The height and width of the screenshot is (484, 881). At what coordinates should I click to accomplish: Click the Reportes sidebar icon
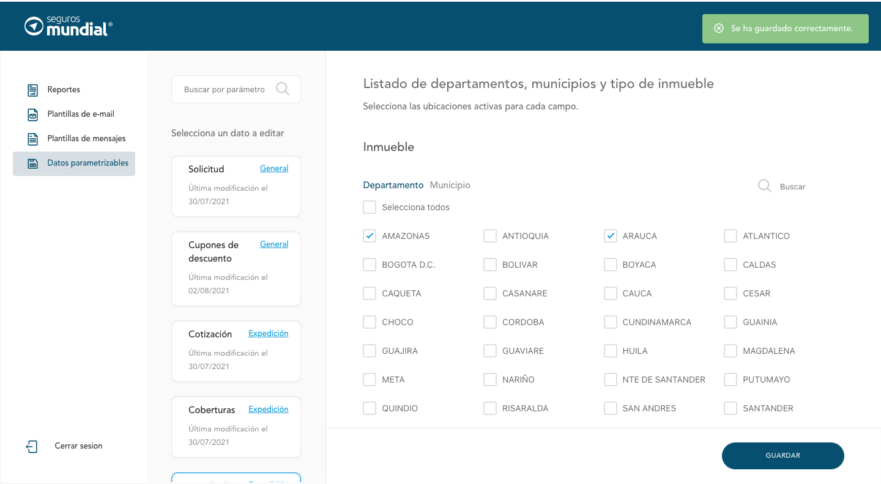[x=33, y=90]
